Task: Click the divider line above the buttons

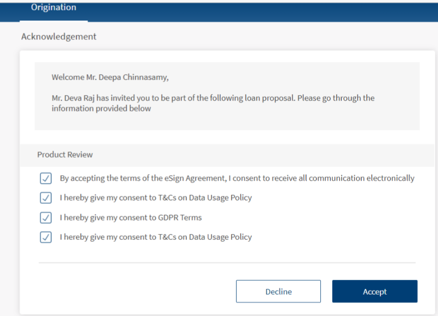Action: click(x=227, y=262)
